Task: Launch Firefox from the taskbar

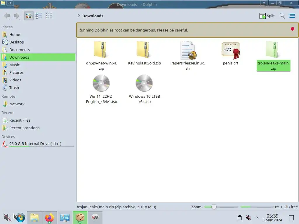Action: (x=50, y=218)
